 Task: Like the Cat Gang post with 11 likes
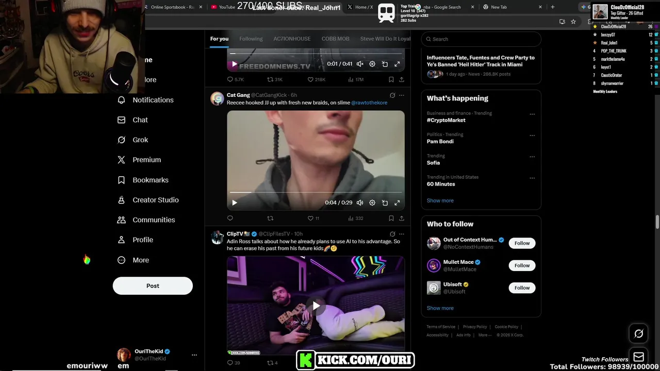point(310,218)
